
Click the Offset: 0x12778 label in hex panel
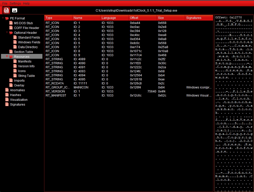tap(228, 17)
